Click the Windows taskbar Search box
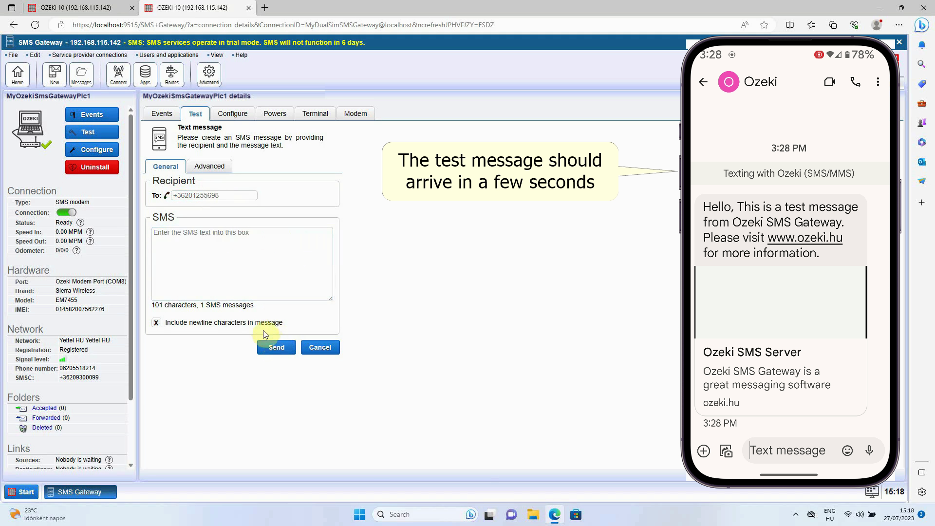This screenshot has height=526, width=935. tap(425, 514)
